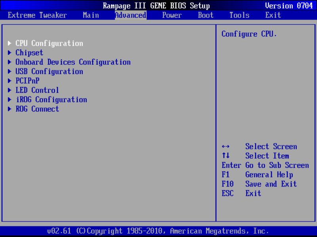Open CPU Configuration submenu

click(49, 43)
